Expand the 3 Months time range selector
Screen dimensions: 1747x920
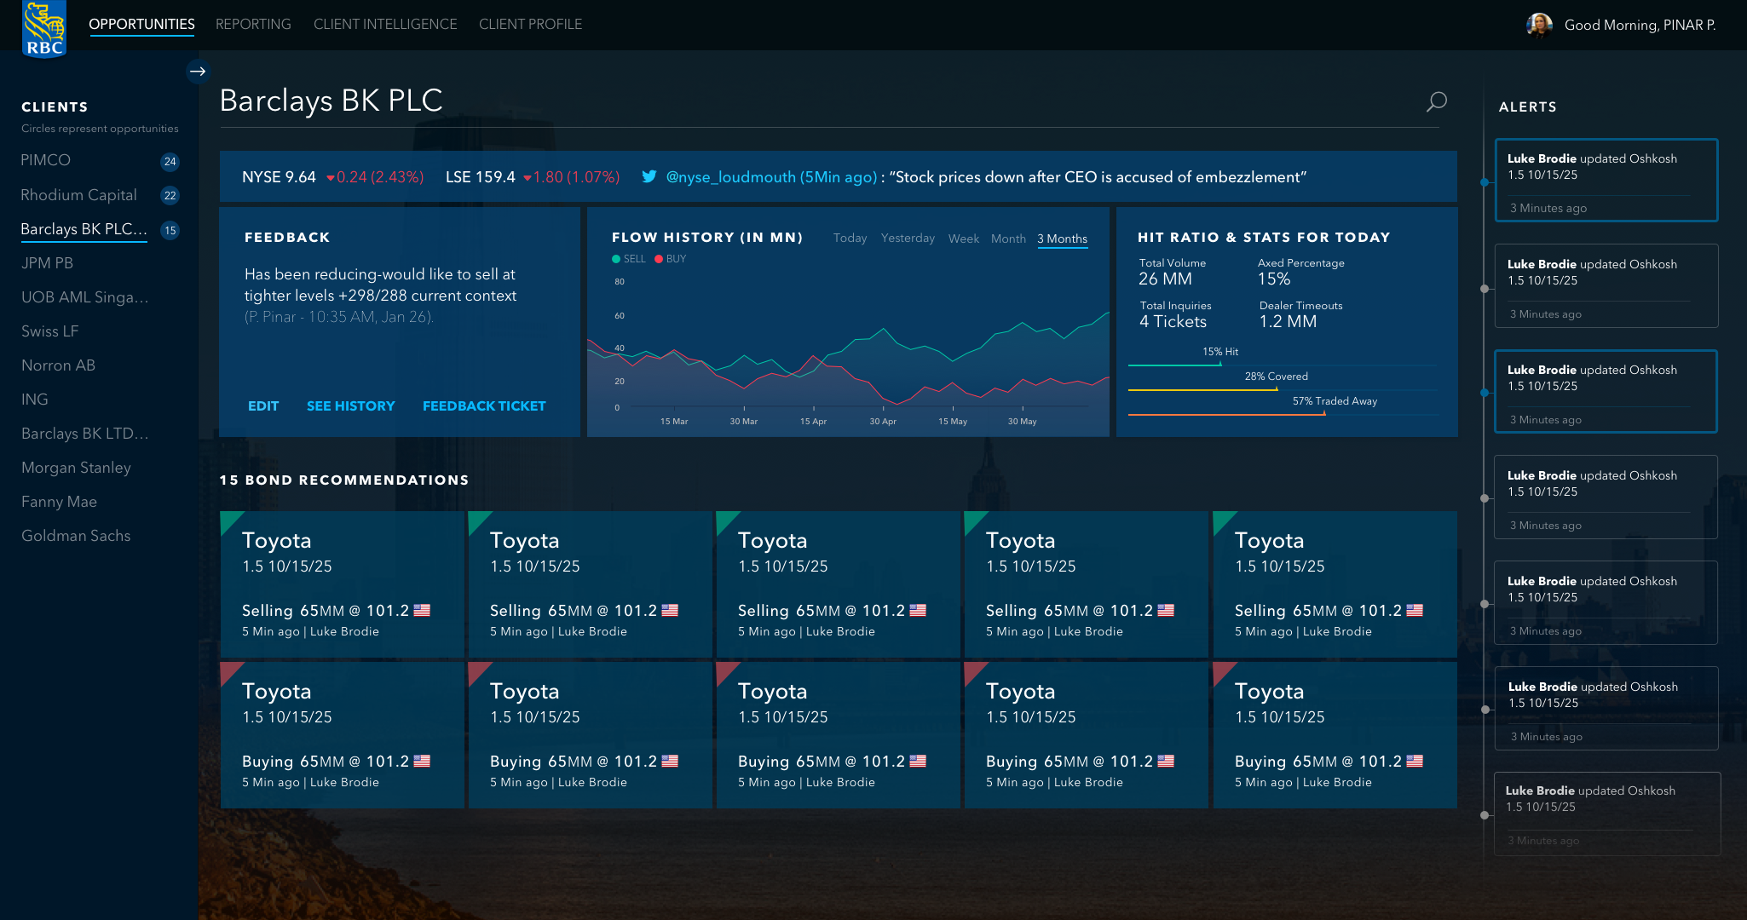pyautogui.click(x=1062, y=239)
